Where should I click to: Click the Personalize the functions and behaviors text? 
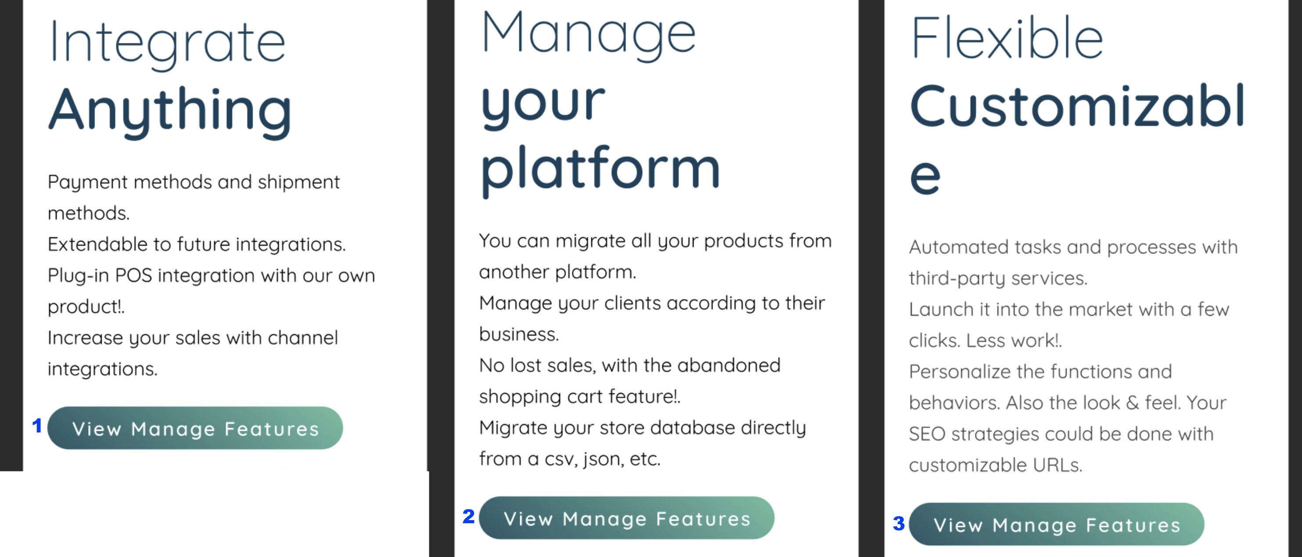click(x=1068, y=386)
